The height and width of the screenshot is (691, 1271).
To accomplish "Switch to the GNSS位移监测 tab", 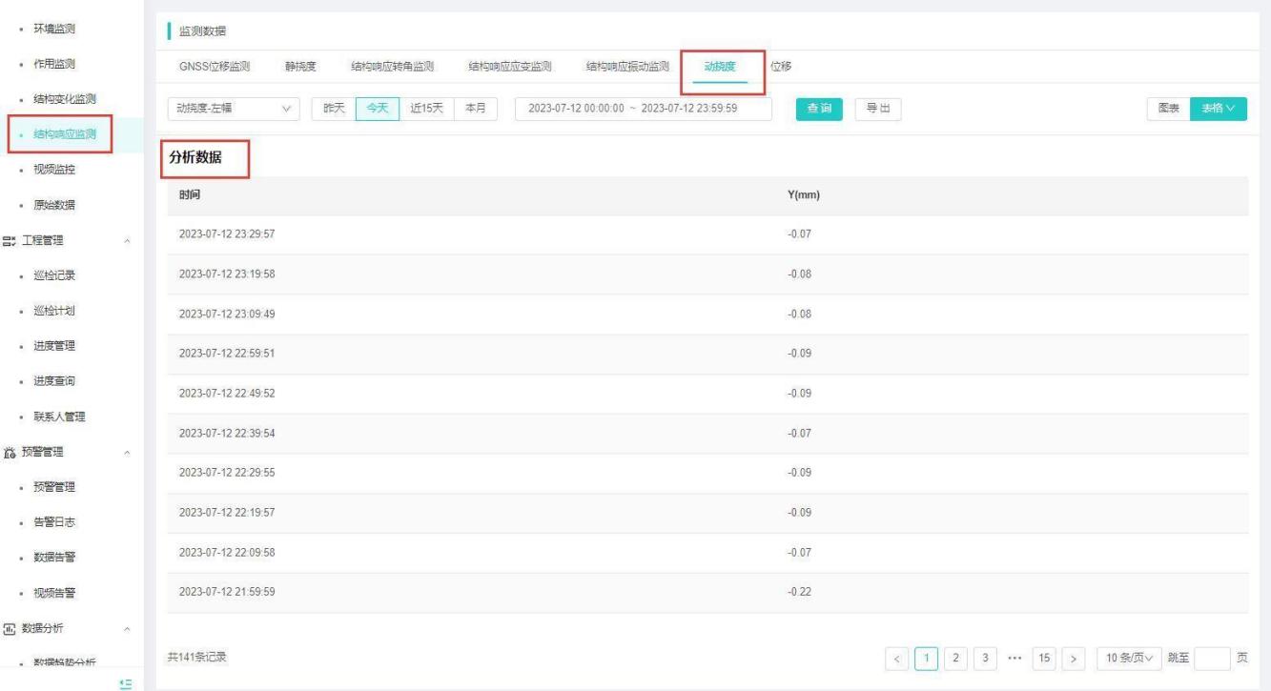I will 215,66.
